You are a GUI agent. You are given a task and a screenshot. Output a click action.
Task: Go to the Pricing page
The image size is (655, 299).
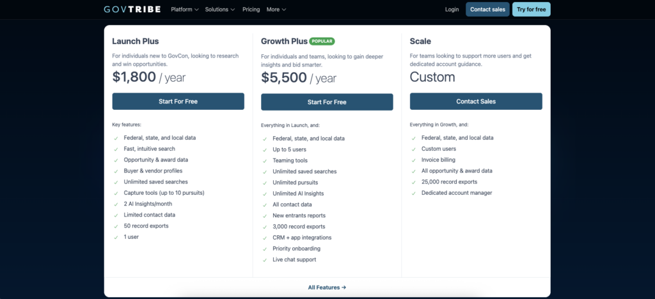251,10
